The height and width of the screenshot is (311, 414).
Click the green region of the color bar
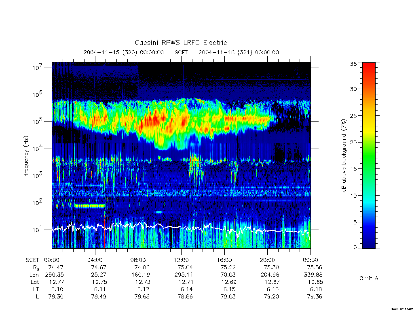(369, 156)
